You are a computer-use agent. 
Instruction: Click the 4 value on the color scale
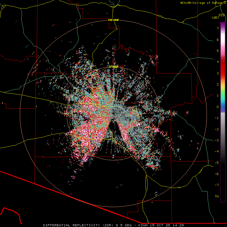[x=218, y=62]
